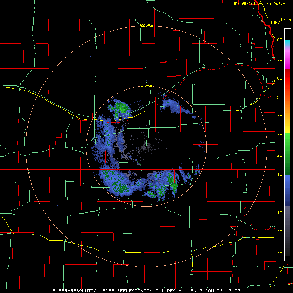Click the KUEX radar site identifier in the caption

tap(191, 291)
